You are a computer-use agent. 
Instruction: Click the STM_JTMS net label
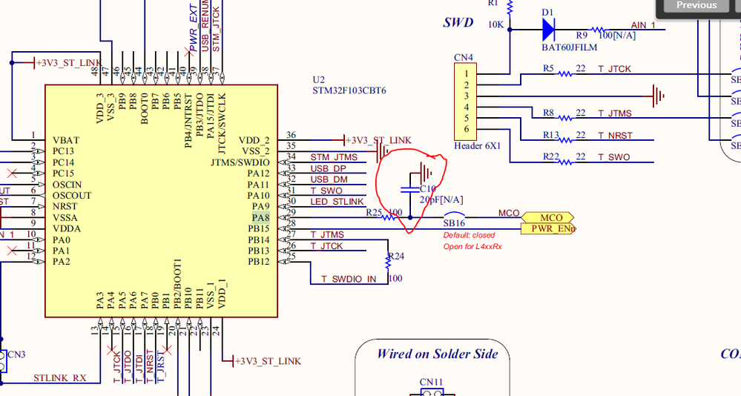pos(334,157)
